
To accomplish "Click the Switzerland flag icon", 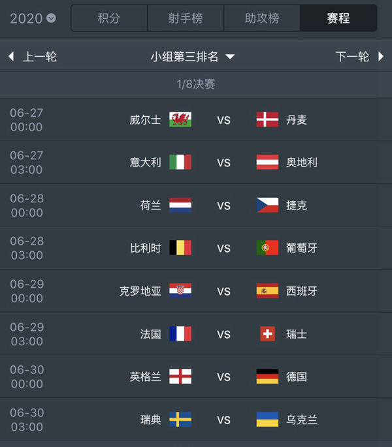I will (x=267, y=334).
